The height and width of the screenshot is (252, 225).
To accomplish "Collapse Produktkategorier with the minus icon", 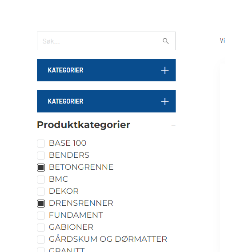I will 173,125.
